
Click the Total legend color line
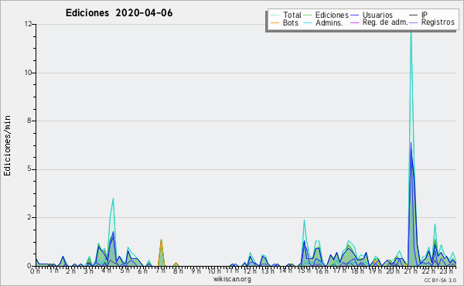point(275,15)
